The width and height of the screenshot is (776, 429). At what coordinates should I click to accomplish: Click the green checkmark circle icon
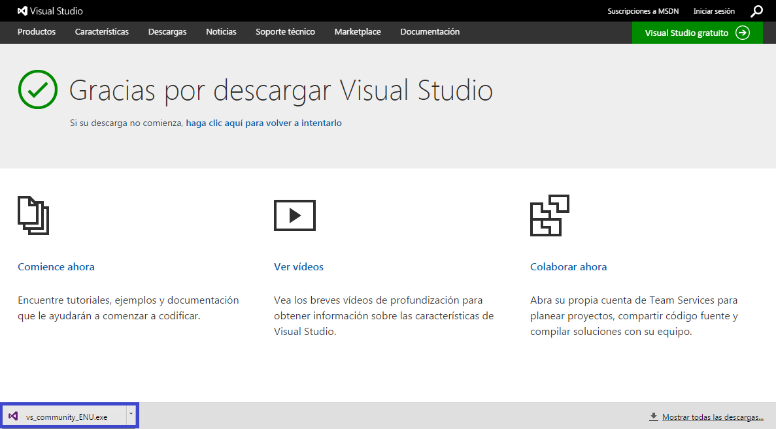(38, 89)
